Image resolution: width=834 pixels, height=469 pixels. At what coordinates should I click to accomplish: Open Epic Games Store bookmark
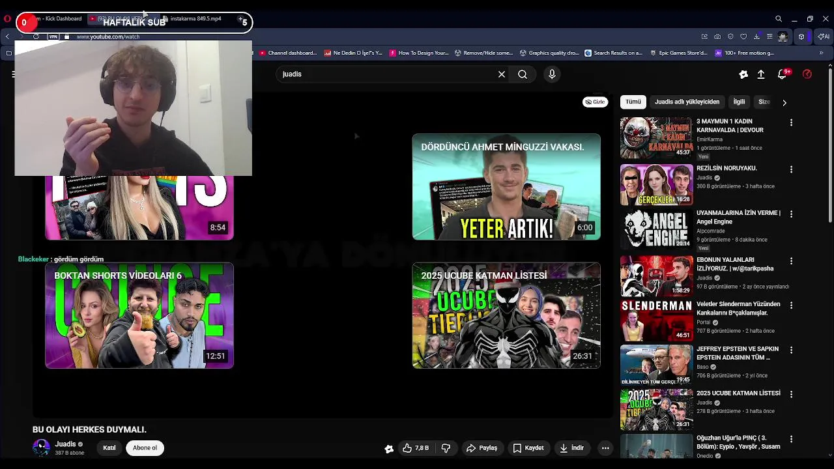(678, 53)
